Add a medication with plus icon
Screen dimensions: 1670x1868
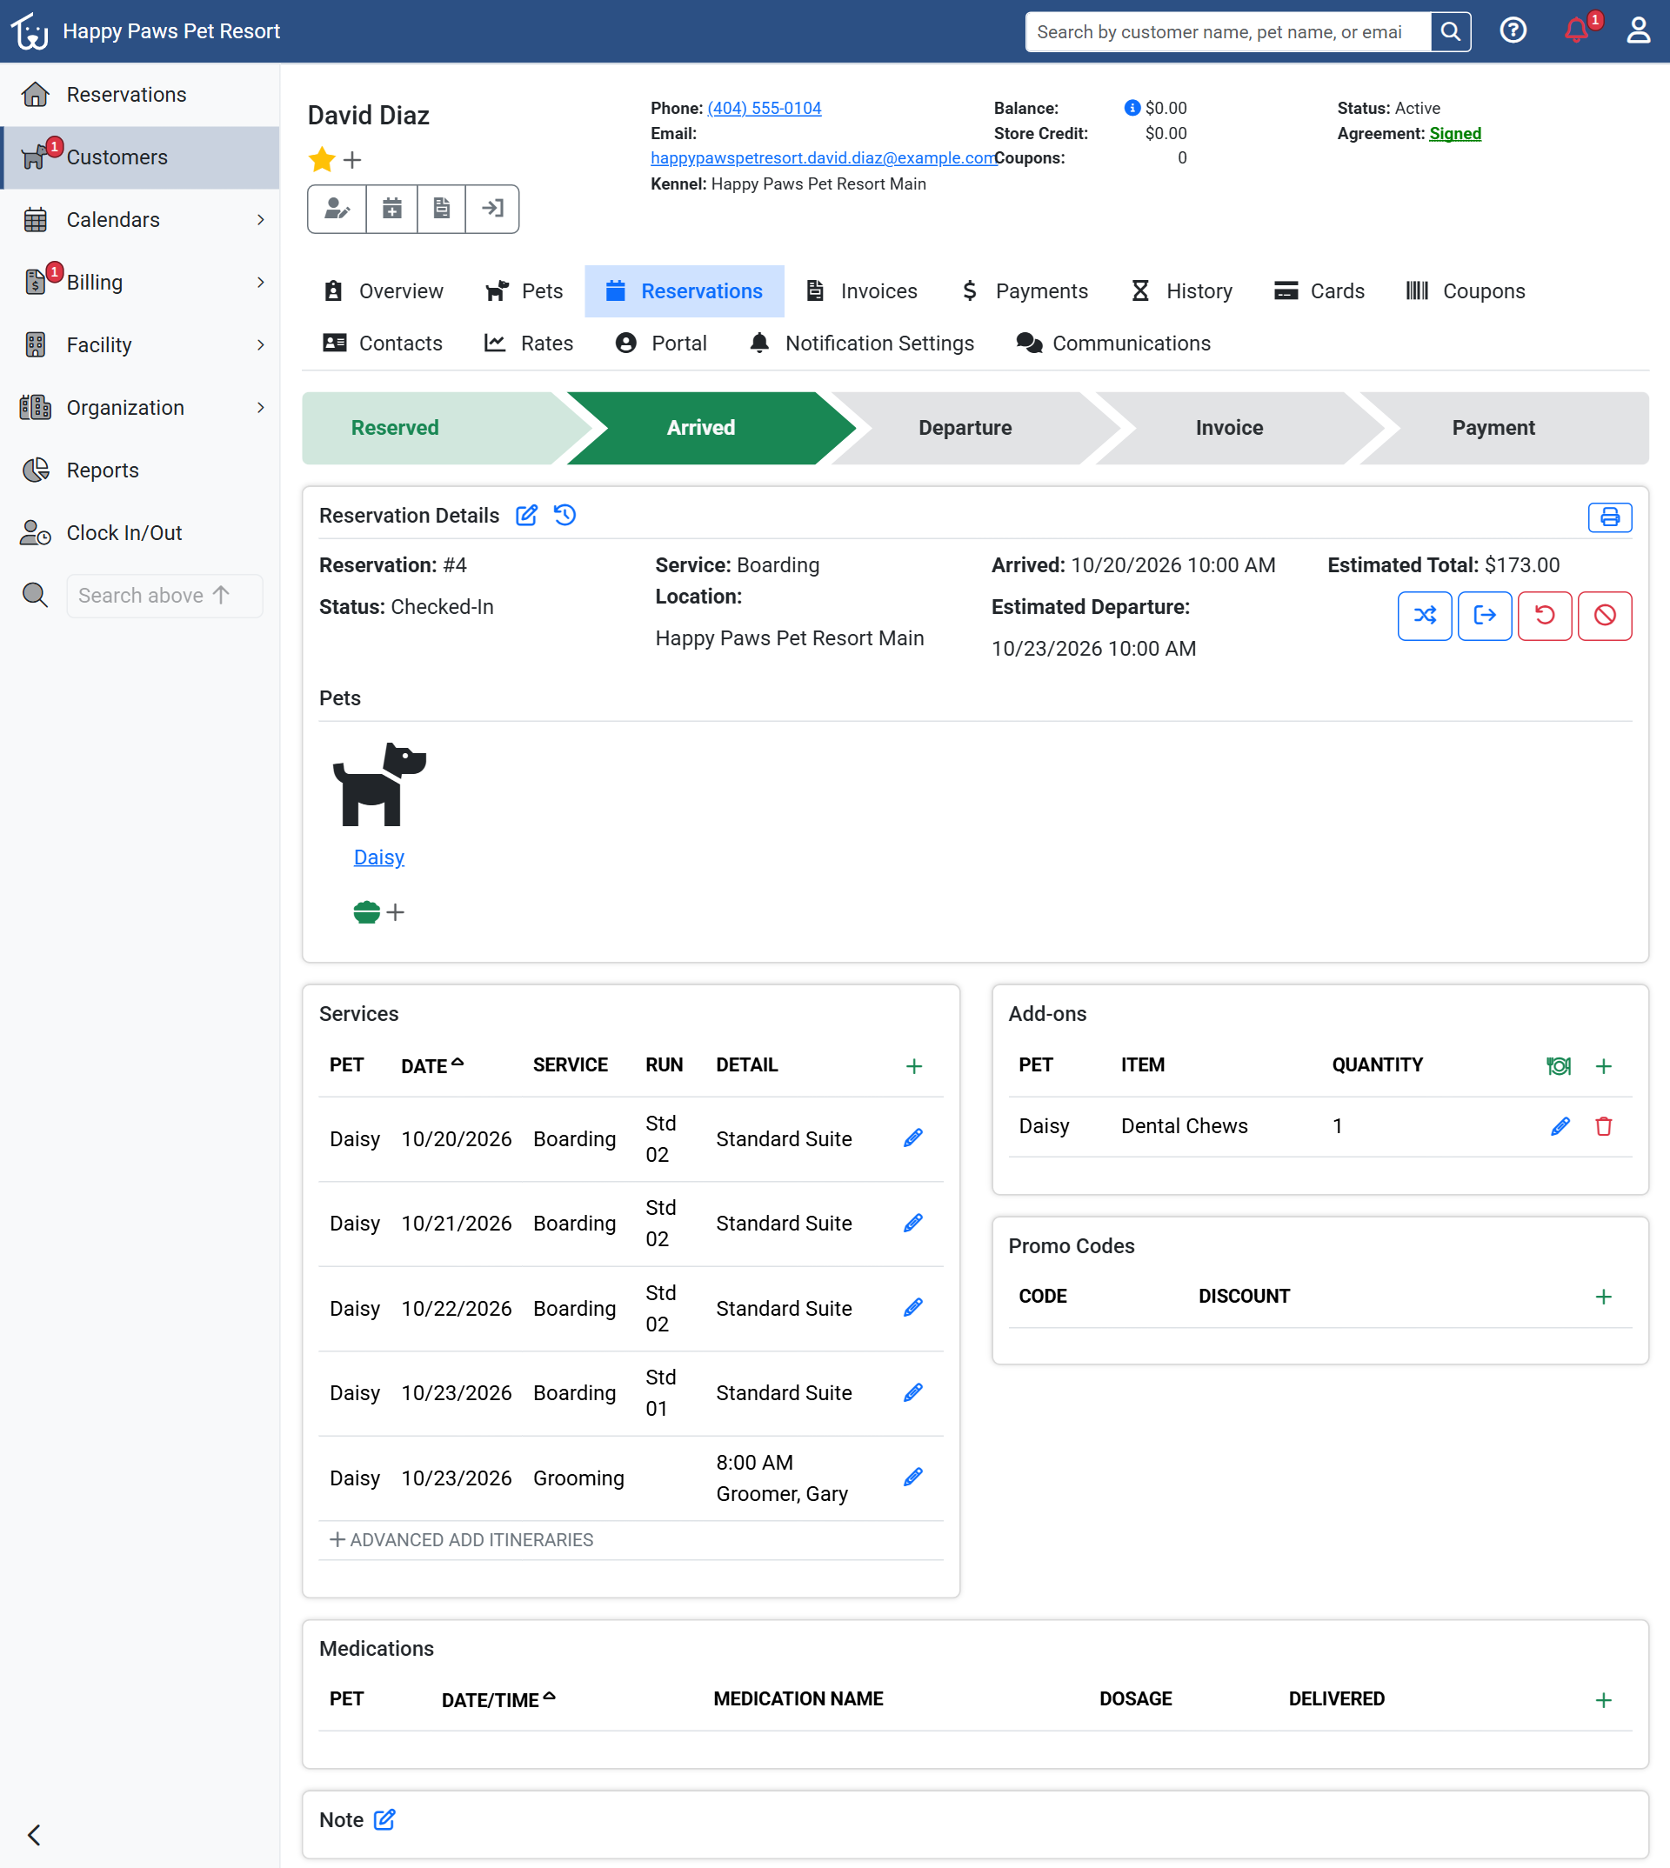(x=1603, y=1700)
